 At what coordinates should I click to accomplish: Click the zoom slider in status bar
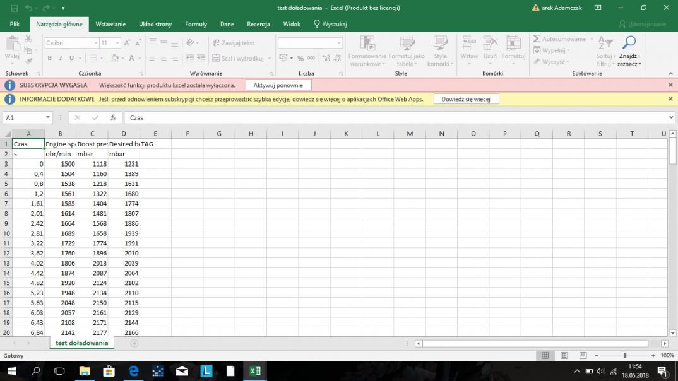(624, 356)
